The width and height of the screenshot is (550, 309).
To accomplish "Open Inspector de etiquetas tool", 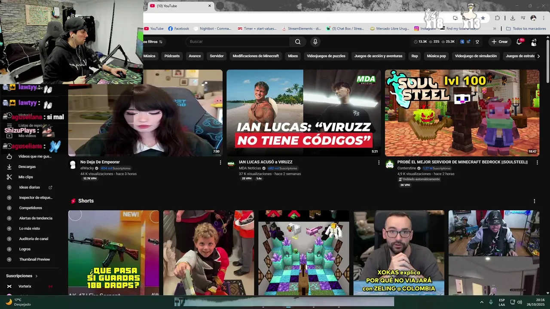I will click(36, 197).
